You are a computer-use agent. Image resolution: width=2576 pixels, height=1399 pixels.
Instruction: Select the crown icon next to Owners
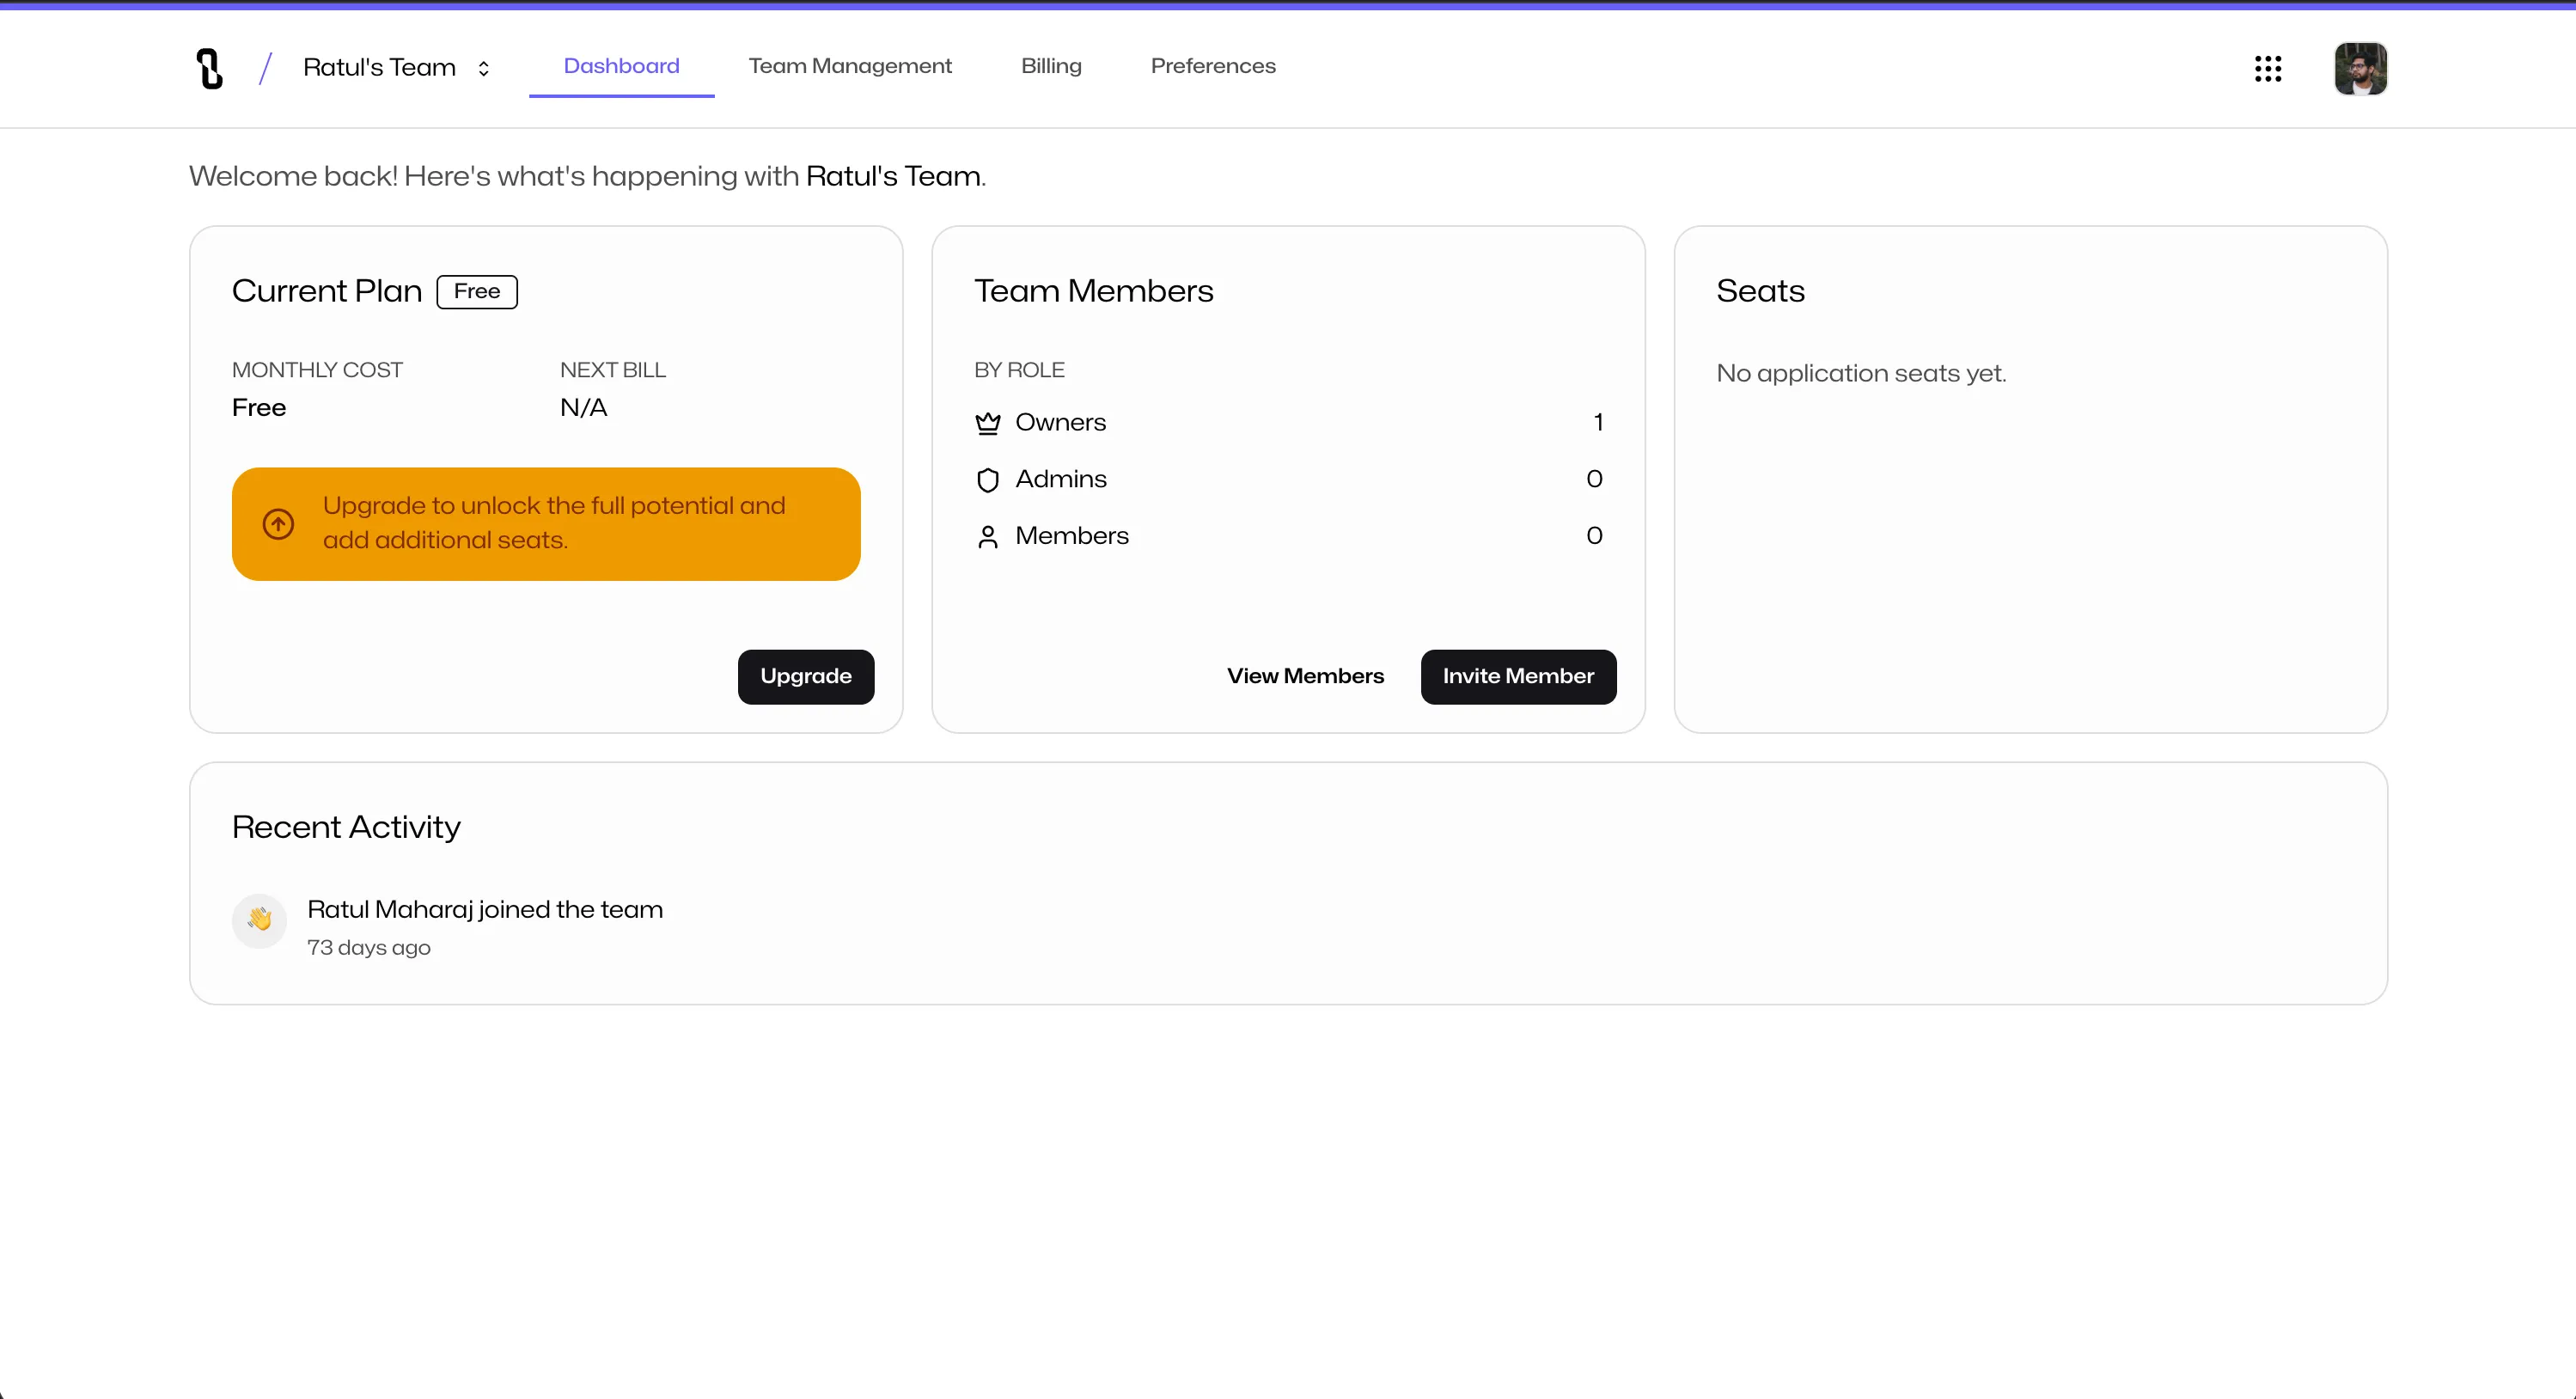pos(988,422)
